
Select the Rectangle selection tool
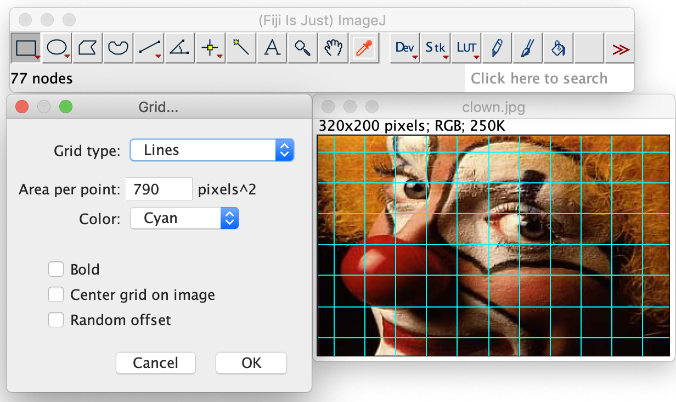pos(25,48)
